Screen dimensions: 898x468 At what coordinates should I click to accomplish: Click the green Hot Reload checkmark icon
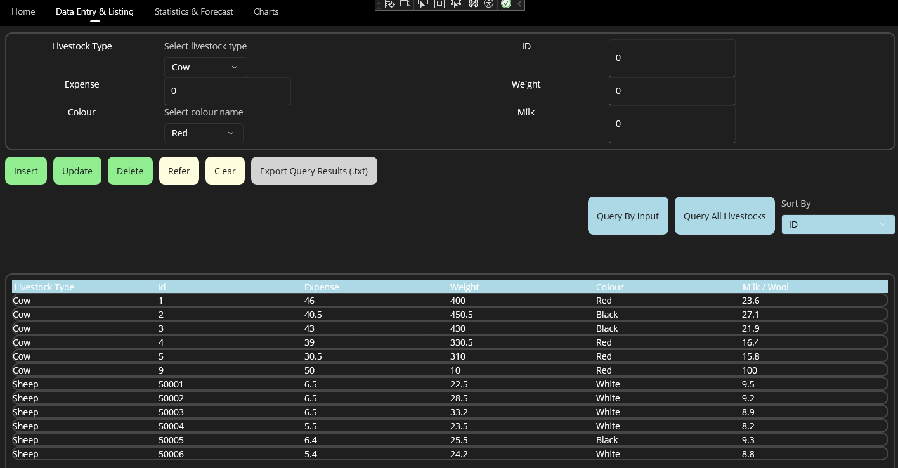click(505, 4)
